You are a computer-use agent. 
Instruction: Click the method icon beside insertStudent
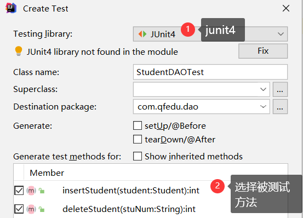pyautogui.click(x=31, y=191)
